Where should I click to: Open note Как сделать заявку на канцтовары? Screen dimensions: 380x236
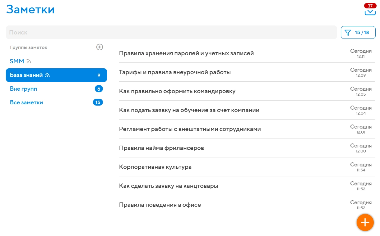247,186
